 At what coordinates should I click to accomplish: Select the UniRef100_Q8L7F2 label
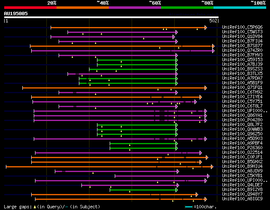tap(242, 125)
